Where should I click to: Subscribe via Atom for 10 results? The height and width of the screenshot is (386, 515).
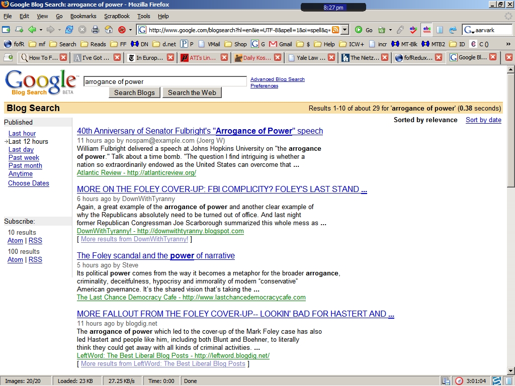[15, 240]
